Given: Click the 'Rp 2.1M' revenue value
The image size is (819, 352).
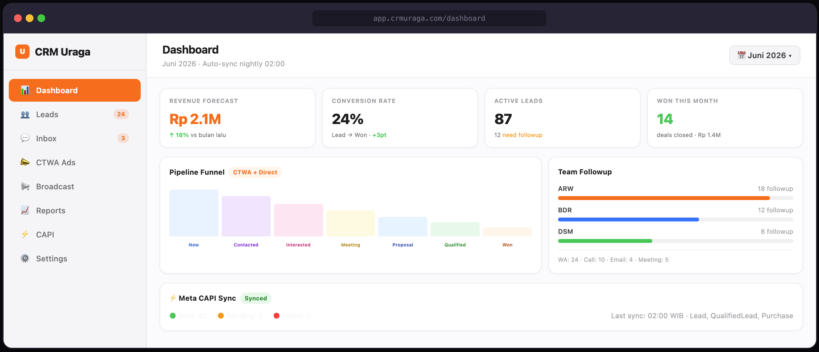Looking at the screenshot, I should 195,119.
